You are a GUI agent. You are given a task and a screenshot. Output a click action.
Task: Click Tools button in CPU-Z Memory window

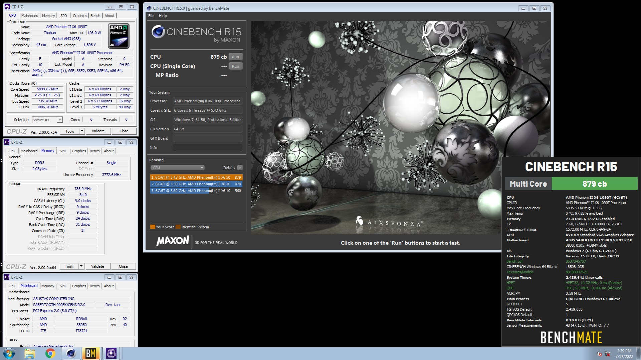point(69,266)
